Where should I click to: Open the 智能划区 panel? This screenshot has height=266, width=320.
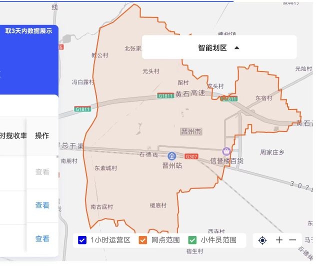point(212,48)
